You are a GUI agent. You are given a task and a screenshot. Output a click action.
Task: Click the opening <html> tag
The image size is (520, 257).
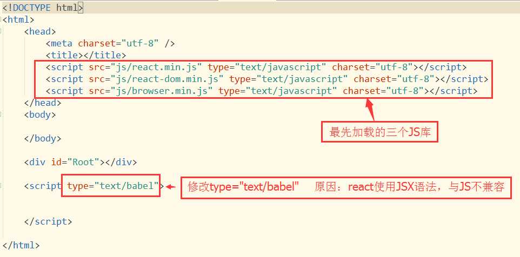[x=18, y=19]
